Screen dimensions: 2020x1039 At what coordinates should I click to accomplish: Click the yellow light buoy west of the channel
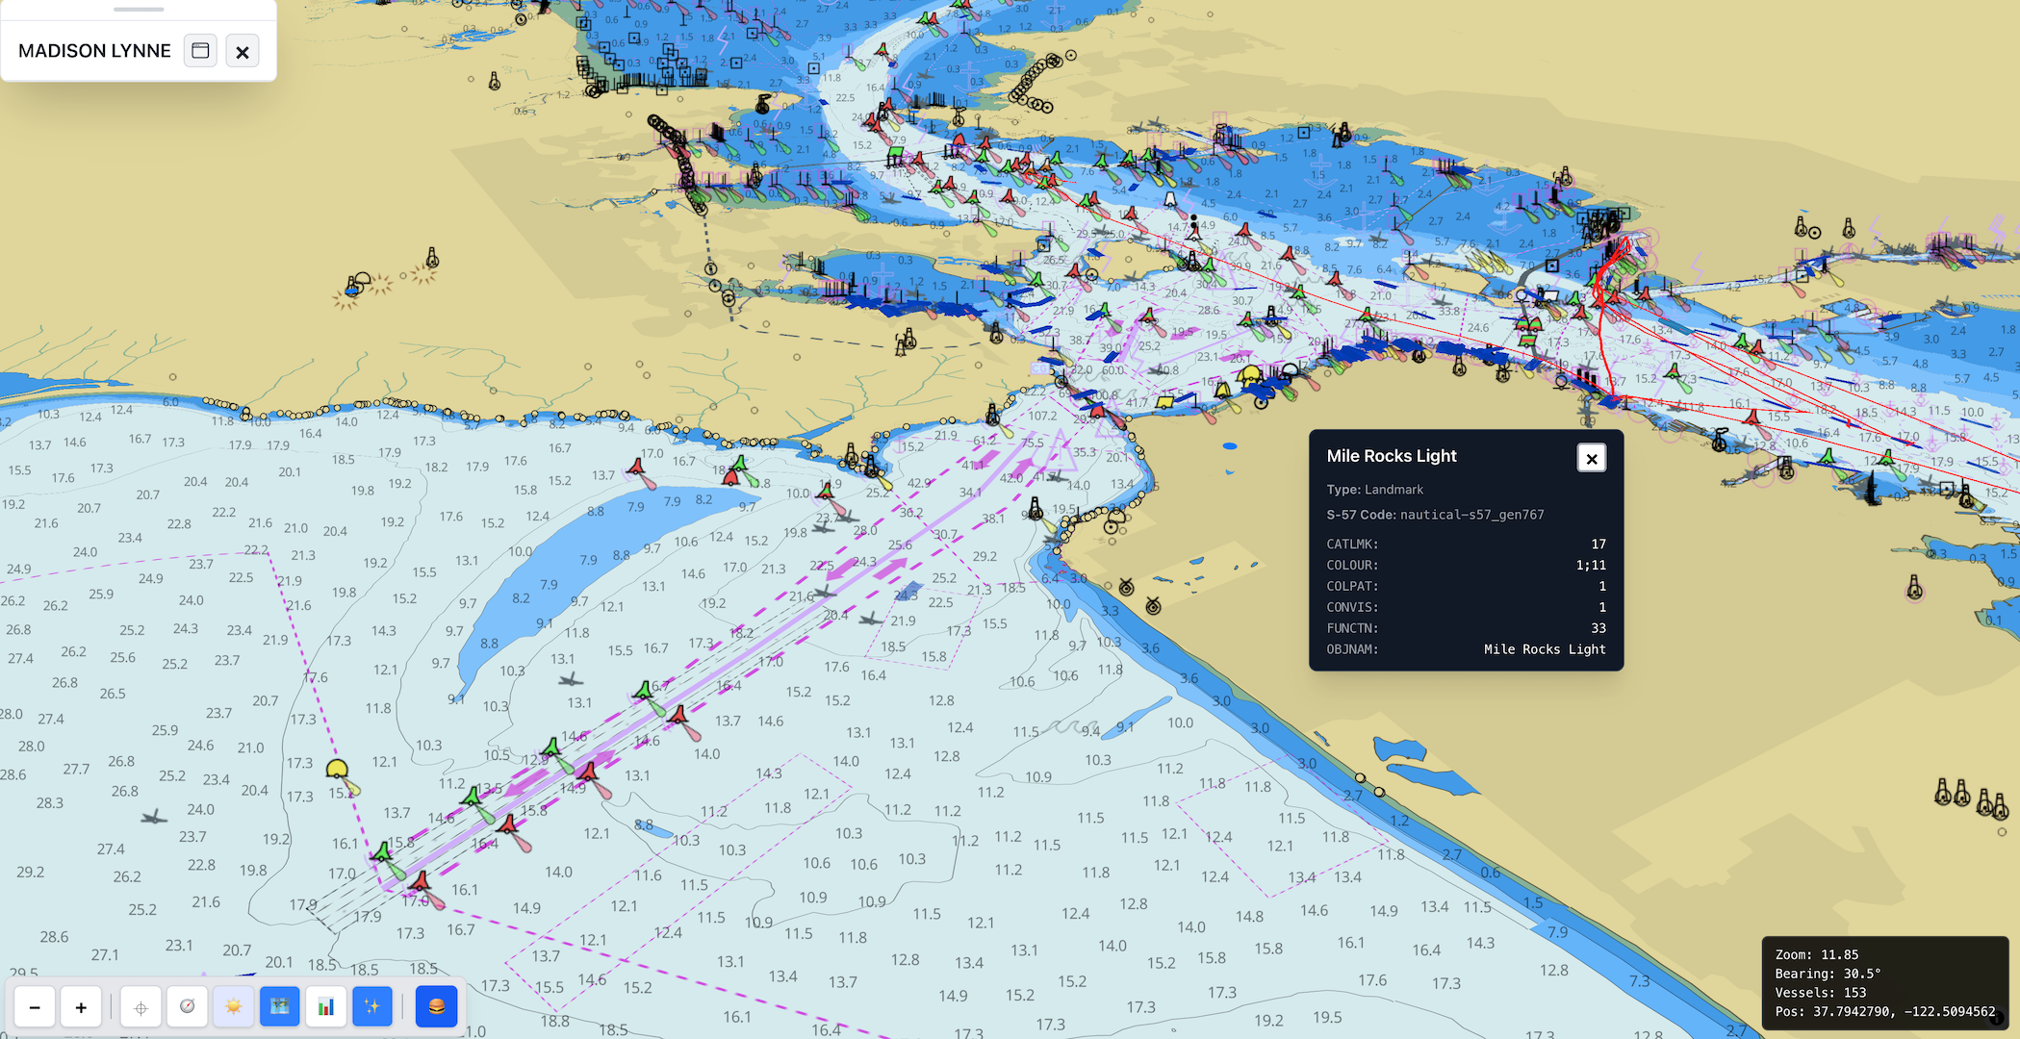point(339,768)
